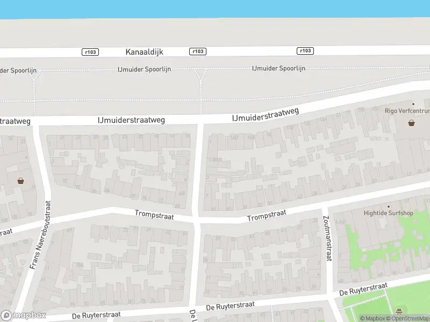Click the park picnic icon near De Ruyterstraat
Screen dimensions: 430x322
[x=399, y=311]
